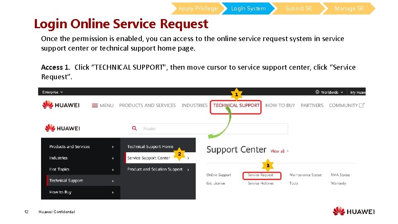Select Technical Support in the sidebar
This screenshot has width=398, height=224.
(x=66, y=180)
